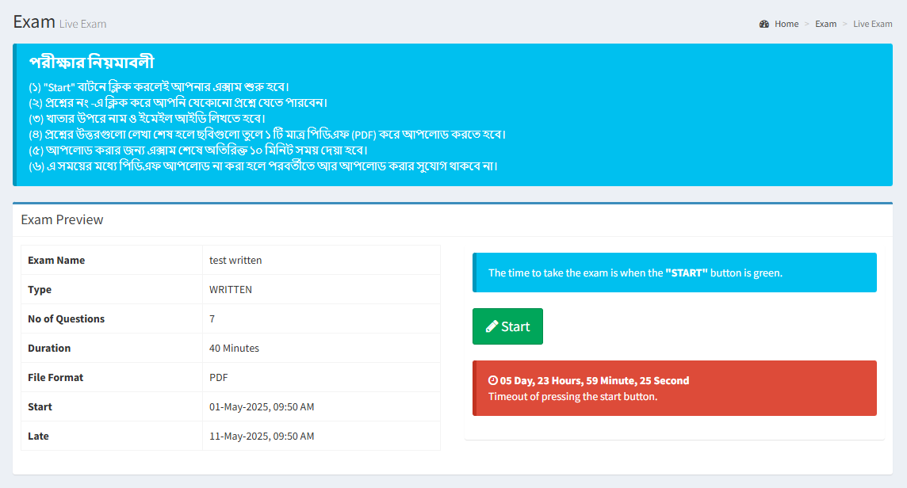Go to Exam in the breadcrumb
The width and height of the screenshot is (907, 488).
(x=825, y=24)
